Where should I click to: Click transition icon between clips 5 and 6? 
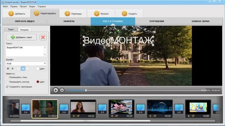coord(179,109)
